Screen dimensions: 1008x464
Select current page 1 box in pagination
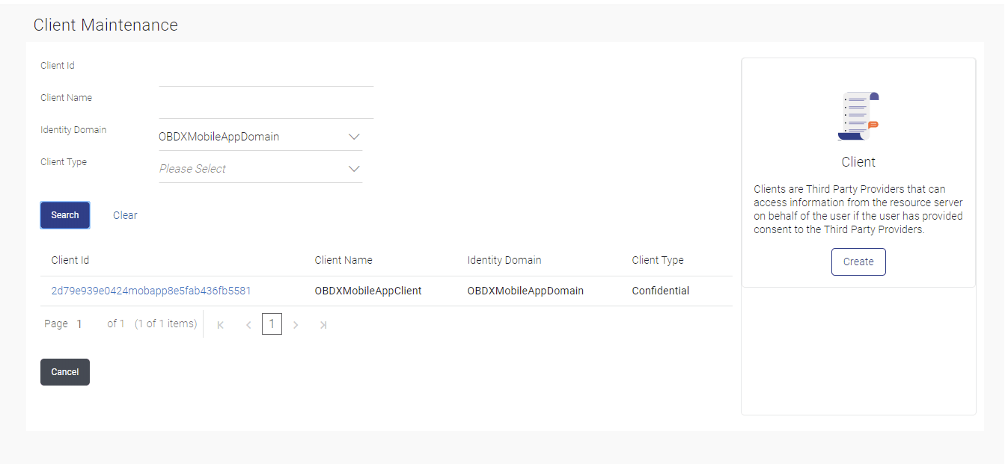(272, 324)
